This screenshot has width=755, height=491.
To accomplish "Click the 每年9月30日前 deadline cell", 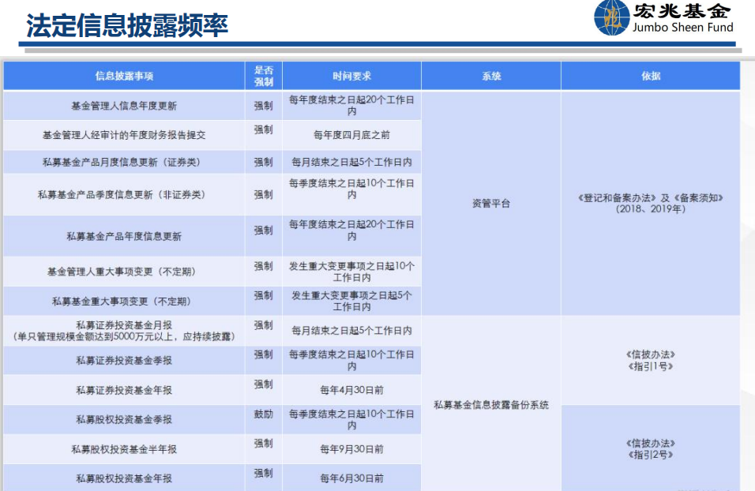I will pyautogui.click(x=351, y=449).
